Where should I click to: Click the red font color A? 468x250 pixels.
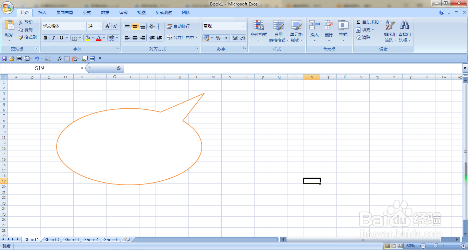(99, 38)
